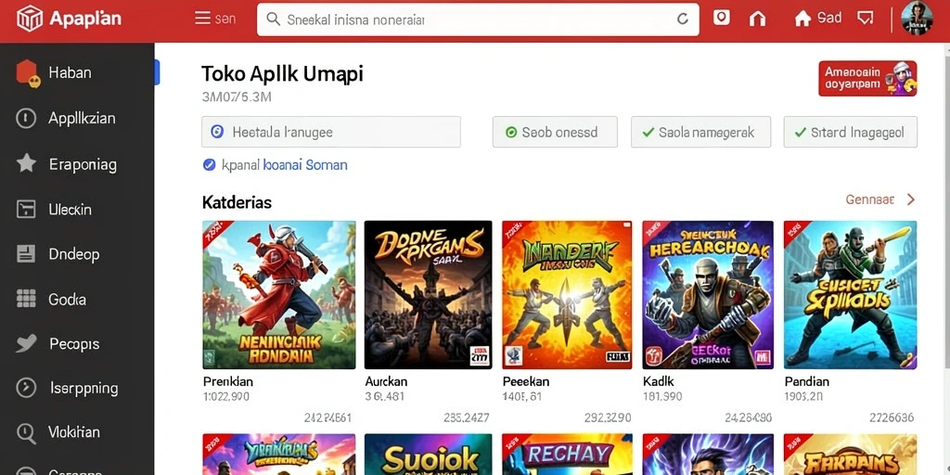Viewport: 950px width, 475px height.
Task: Click the Kadlk title text
Action: tap(658, 381)
